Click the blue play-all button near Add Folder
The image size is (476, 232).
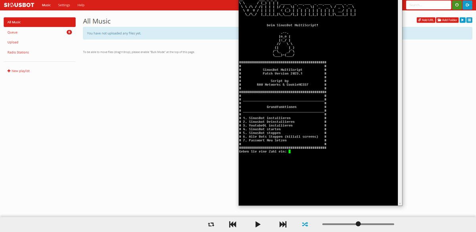click(x=463, y=20)
